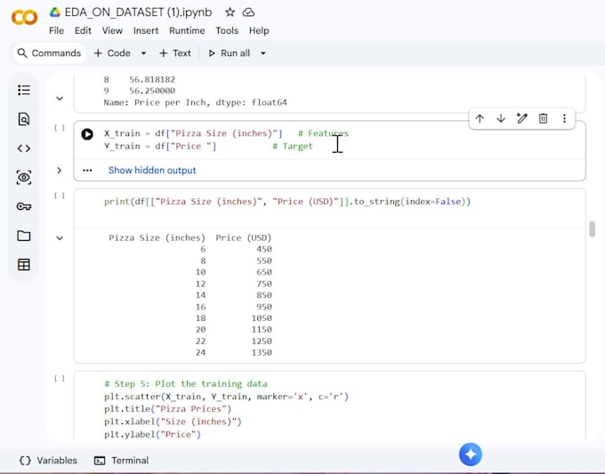The width and height of the screenshot is (605, 474).
Task: Add a new Text cell
Action: click(175, 53)
